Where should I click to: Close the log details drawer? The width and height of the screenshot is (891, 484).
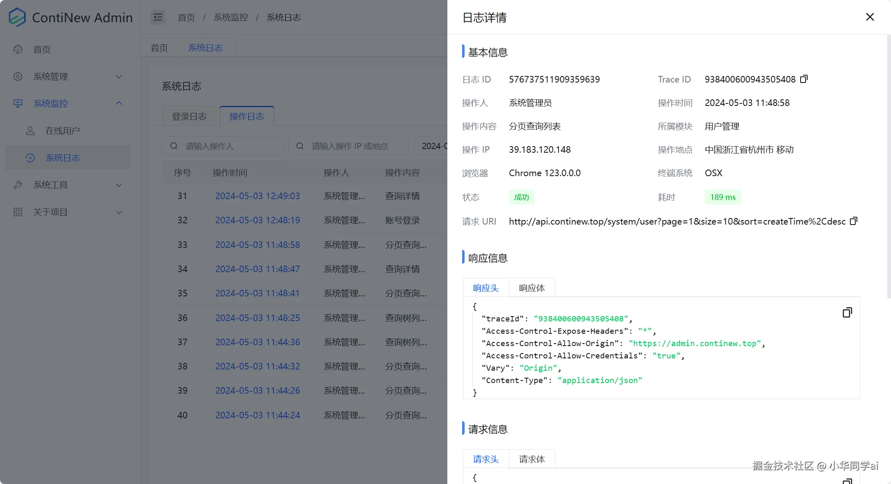coord(870,17)
